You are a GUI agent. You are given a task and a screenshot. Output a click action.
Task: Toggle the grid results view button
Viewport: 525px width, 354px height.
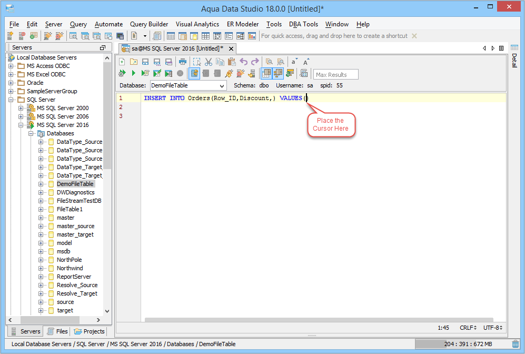[266, 73]
